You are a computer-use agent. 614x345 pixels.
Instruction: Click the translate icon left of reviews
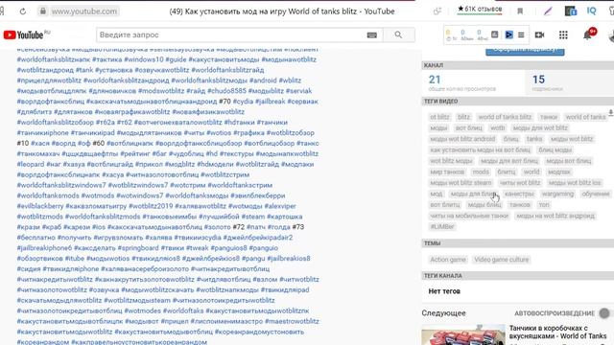(437, 11)
